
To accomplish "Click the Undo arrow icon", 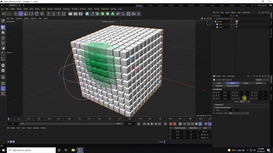I will 4,14.
